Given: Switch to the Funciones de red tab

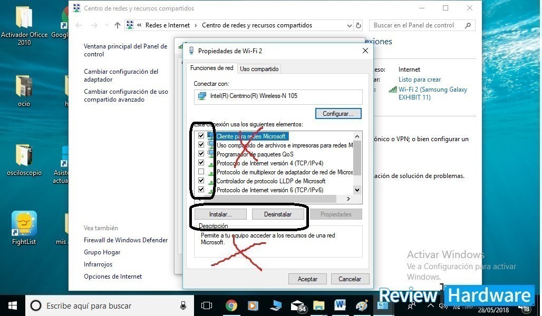Looking at the screenshot, I should [211, 68].
